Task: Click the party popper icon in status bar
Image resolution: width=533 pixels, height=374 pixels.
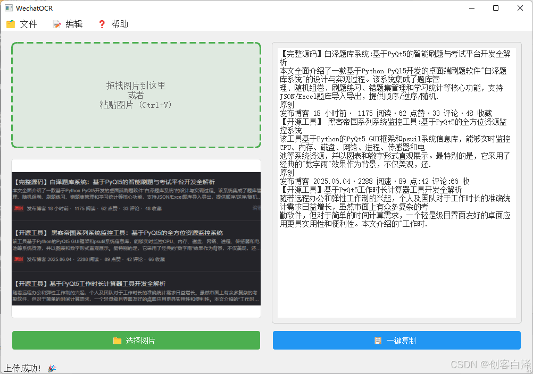Action: 52,368
